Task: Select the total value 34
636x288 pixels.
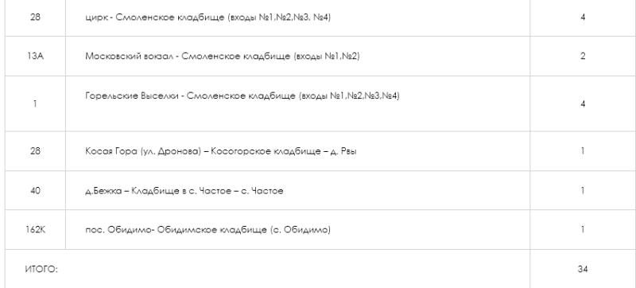Action: pos(583,269)
